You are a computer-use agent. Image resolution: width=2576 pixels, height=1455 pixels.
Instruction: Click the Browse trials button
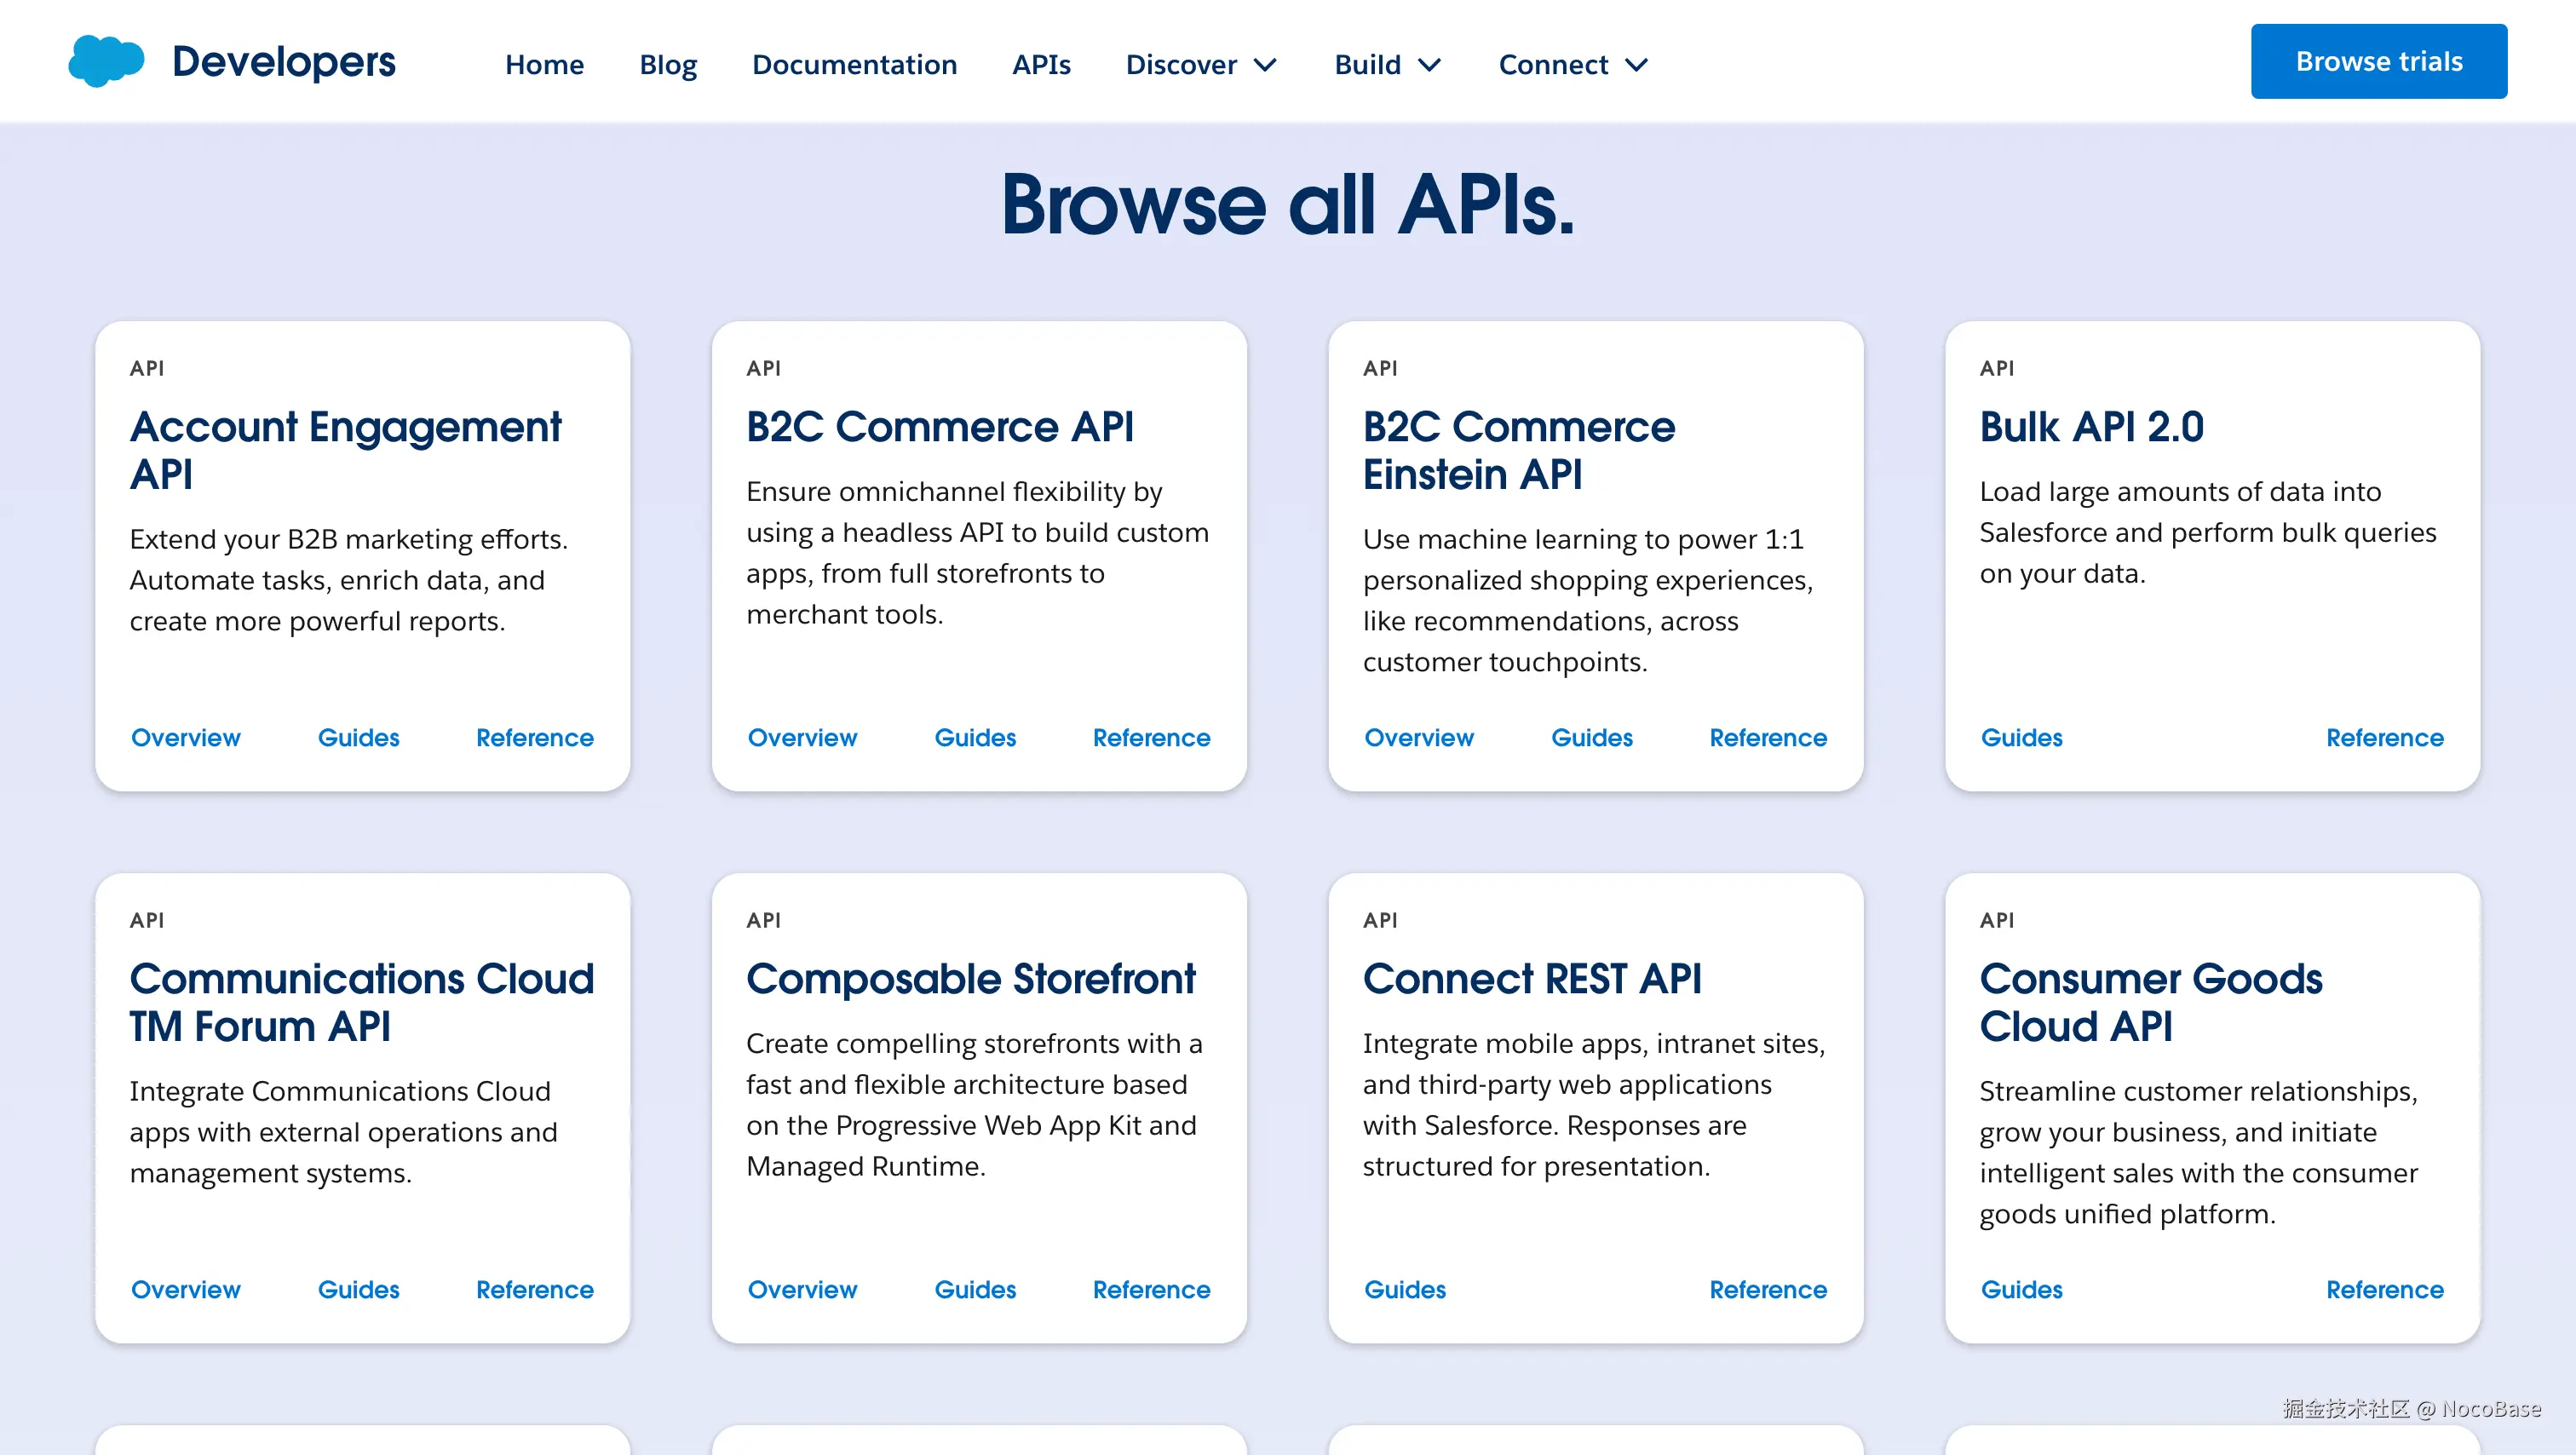(2378, 60)
